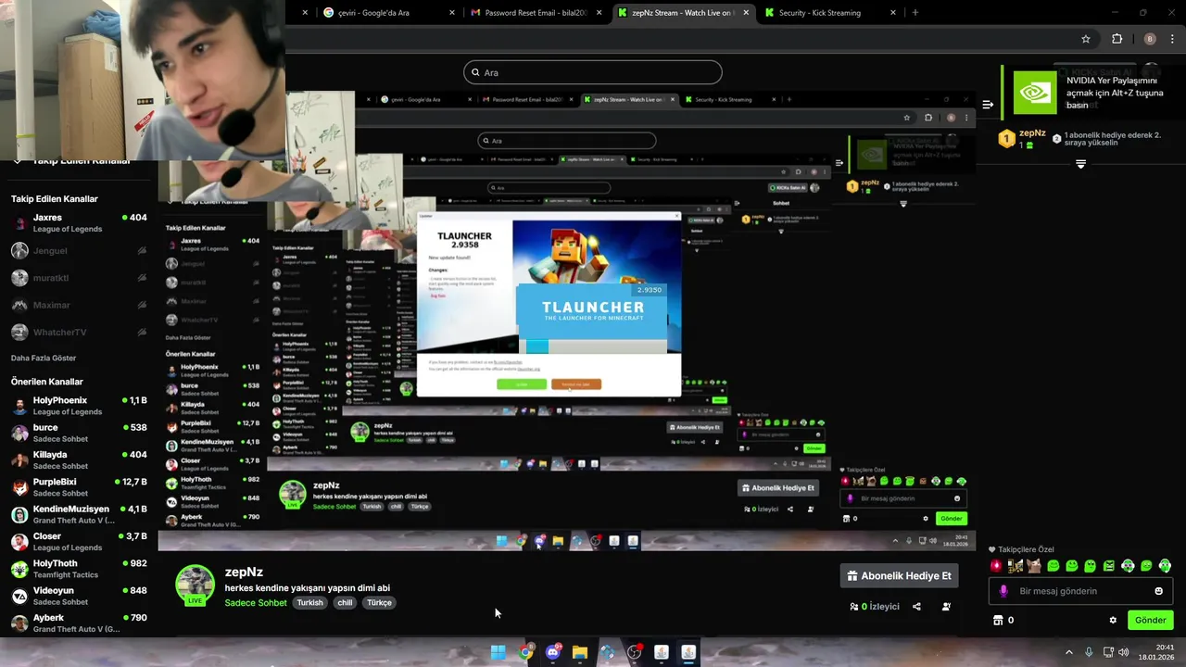The height and width of the screenshot is (667, 1186).
Task: Click the system tray microphone icon
Action: point(1089,652)
